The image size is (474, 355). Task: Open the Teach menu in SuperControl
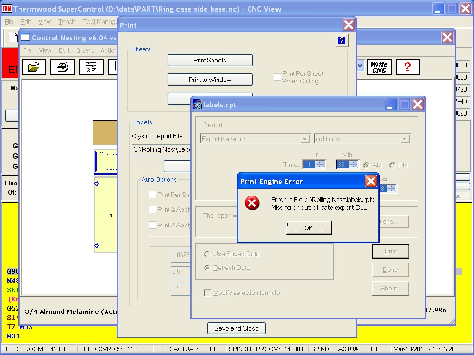(x=67, y=22)
